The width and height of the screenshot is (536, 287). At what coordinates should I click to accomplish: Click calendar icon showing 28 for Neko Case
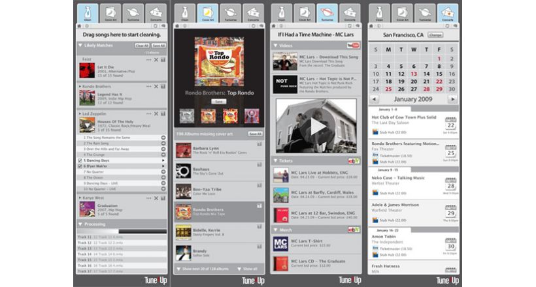450,185
